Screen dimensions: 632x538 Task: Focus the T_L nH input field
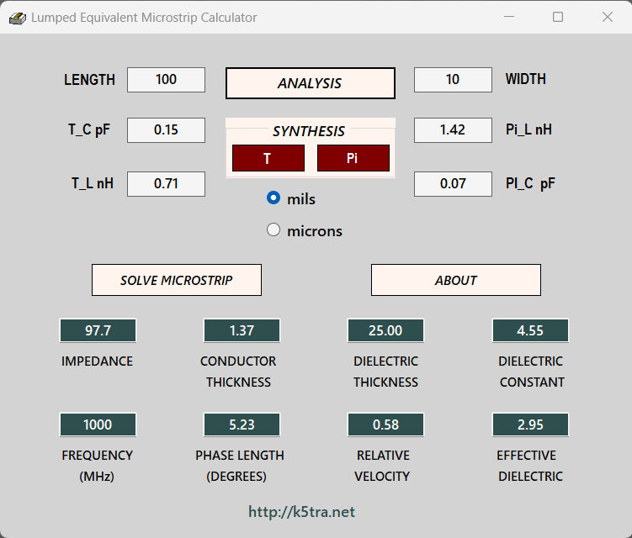[x=166, y=184]
